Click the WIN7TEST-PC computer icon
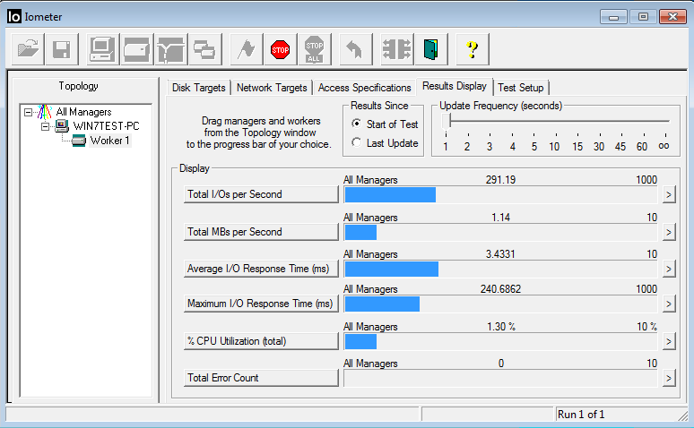 (x=62, y=126)
